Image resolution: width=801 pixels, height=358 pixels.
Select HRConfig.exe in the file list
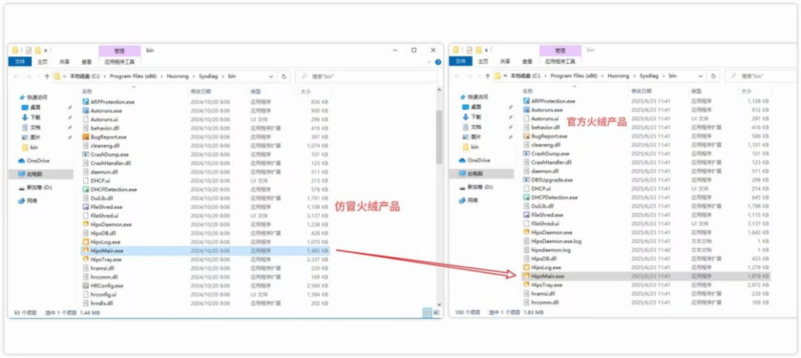107,285
